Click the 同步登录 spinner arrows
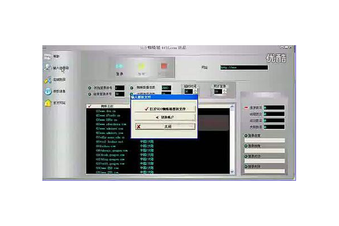 pyautogui.click(x=225, y=91)
